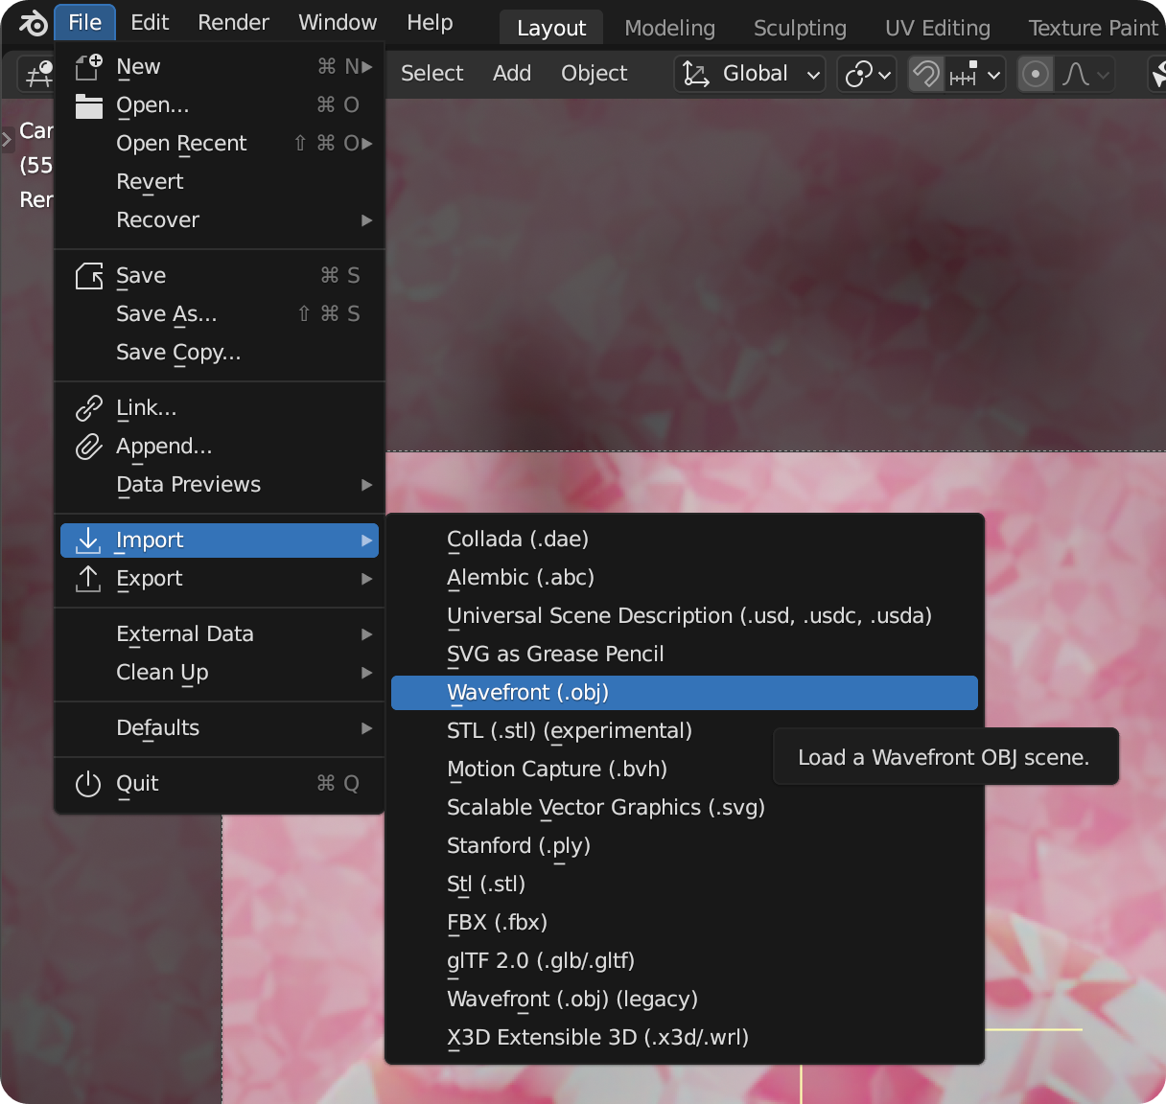Open the Render menu
This screenshot has width=1166, height=1104.
click(233, 22)
